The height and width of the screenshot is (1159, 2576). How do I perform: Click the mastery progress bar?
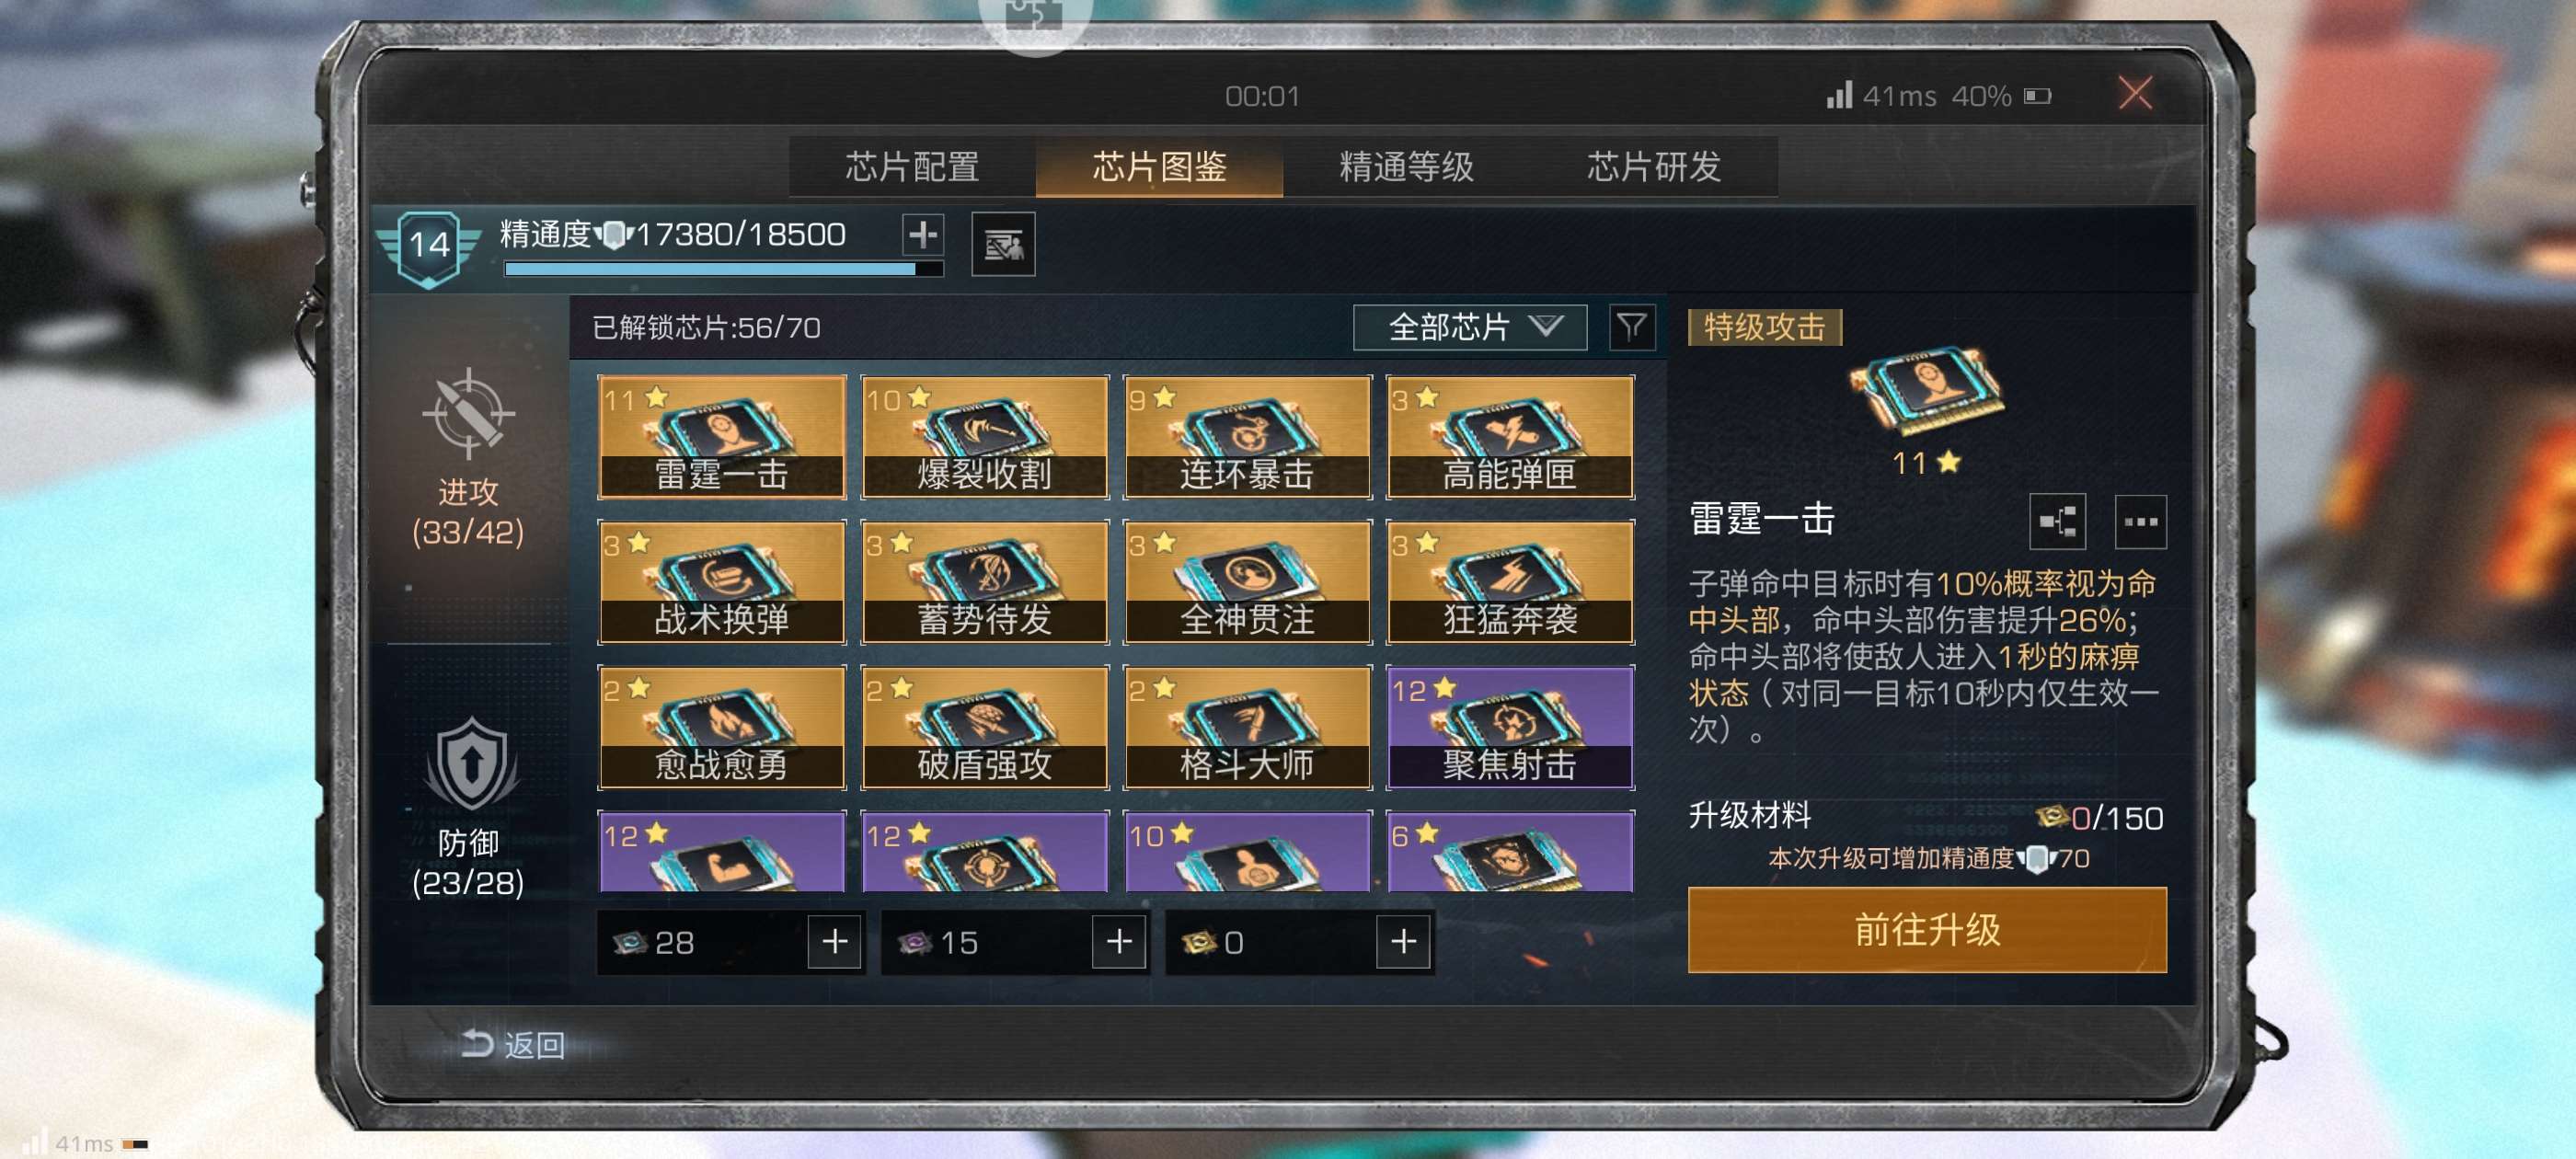(723, 269)
